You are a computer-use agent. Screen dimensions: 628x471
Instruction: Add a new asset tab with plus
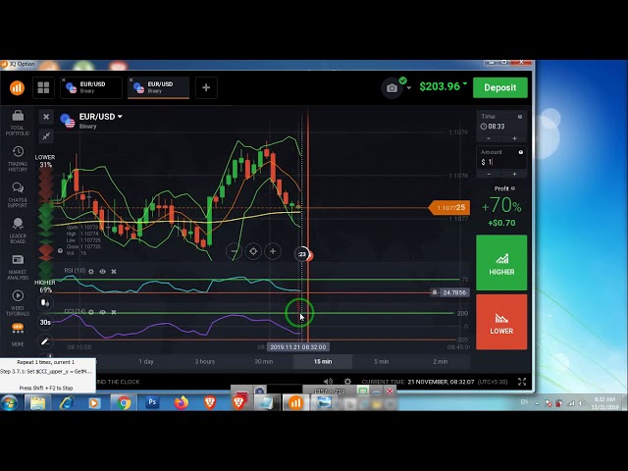click(206, 87)
